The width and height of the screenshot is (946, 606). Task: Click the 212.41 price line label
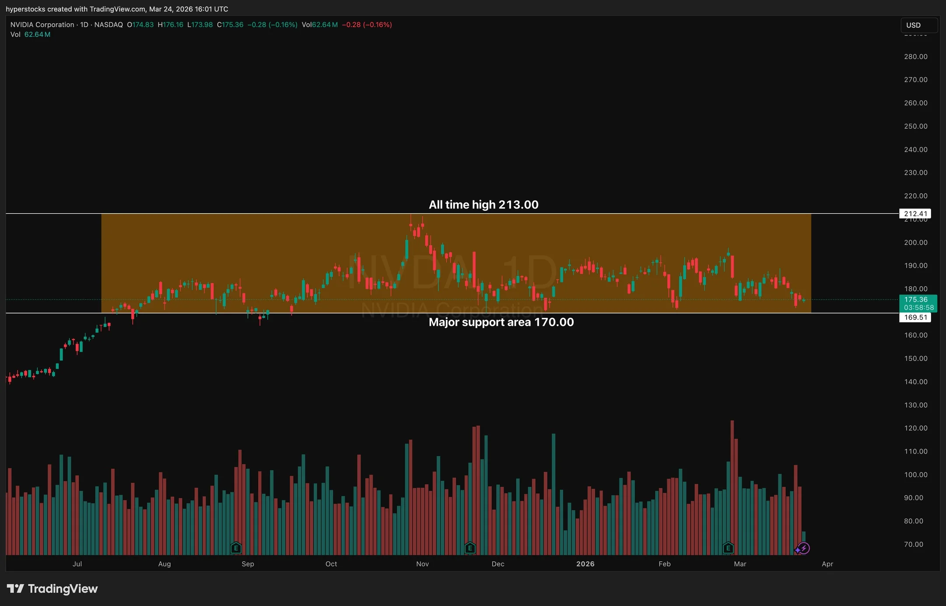click(x=915, y=214)
